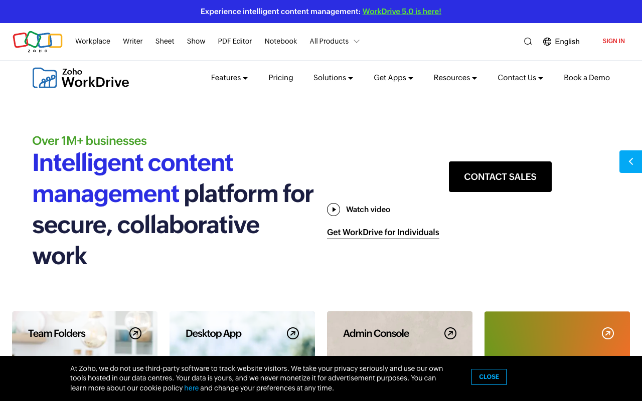Screen dimensions: 642x401
Task: Expand the blue side panel arrow
Action: coord(631,161)
